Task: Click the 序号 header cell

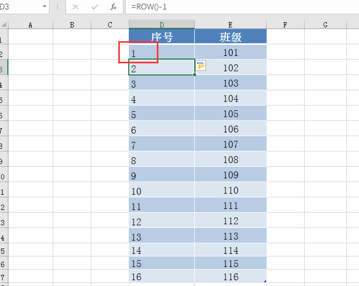Action: pyautogui.click(x=162, y=36)
